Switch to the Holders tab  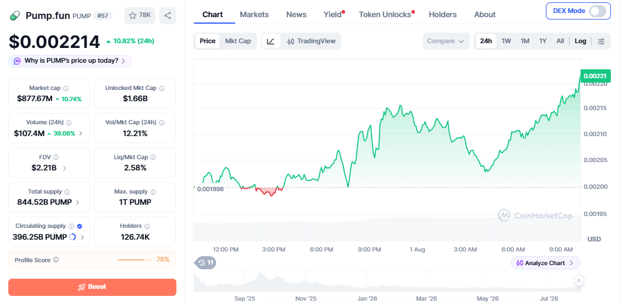pos(443,15)
